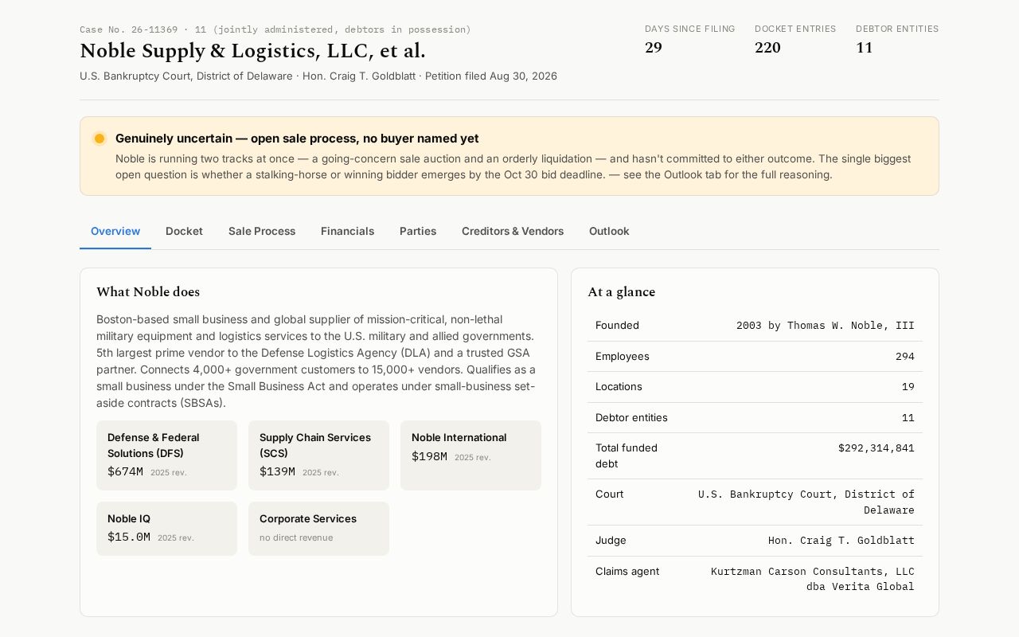Click the "Genuinely uncertain" banner headline
Image resolution: width=1019 pixels, height=637 pixels.
tap(297, 139)
